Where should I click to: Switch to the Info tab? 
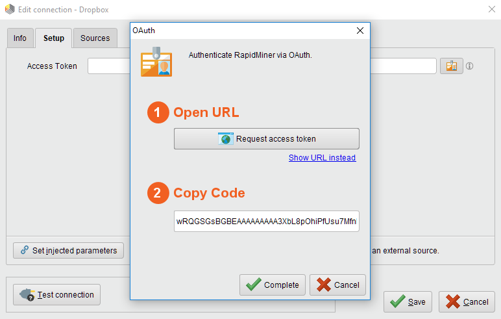point(20,38)
